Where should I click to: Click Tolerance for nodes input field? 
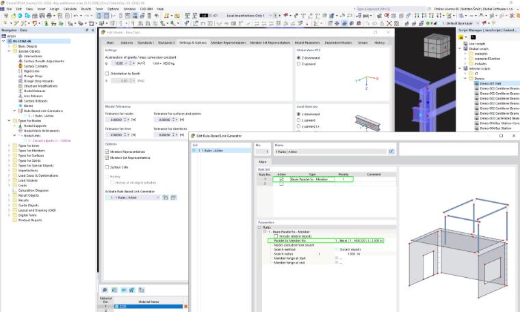point(116,119)
